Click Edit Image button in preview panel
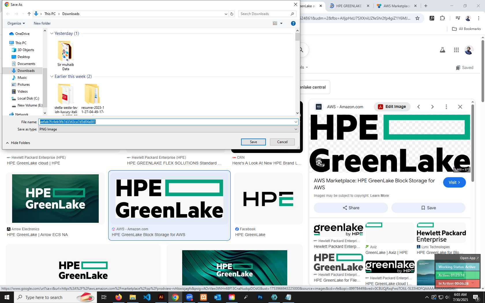Viewport: 485px width, 303px height. click(392, 107)
